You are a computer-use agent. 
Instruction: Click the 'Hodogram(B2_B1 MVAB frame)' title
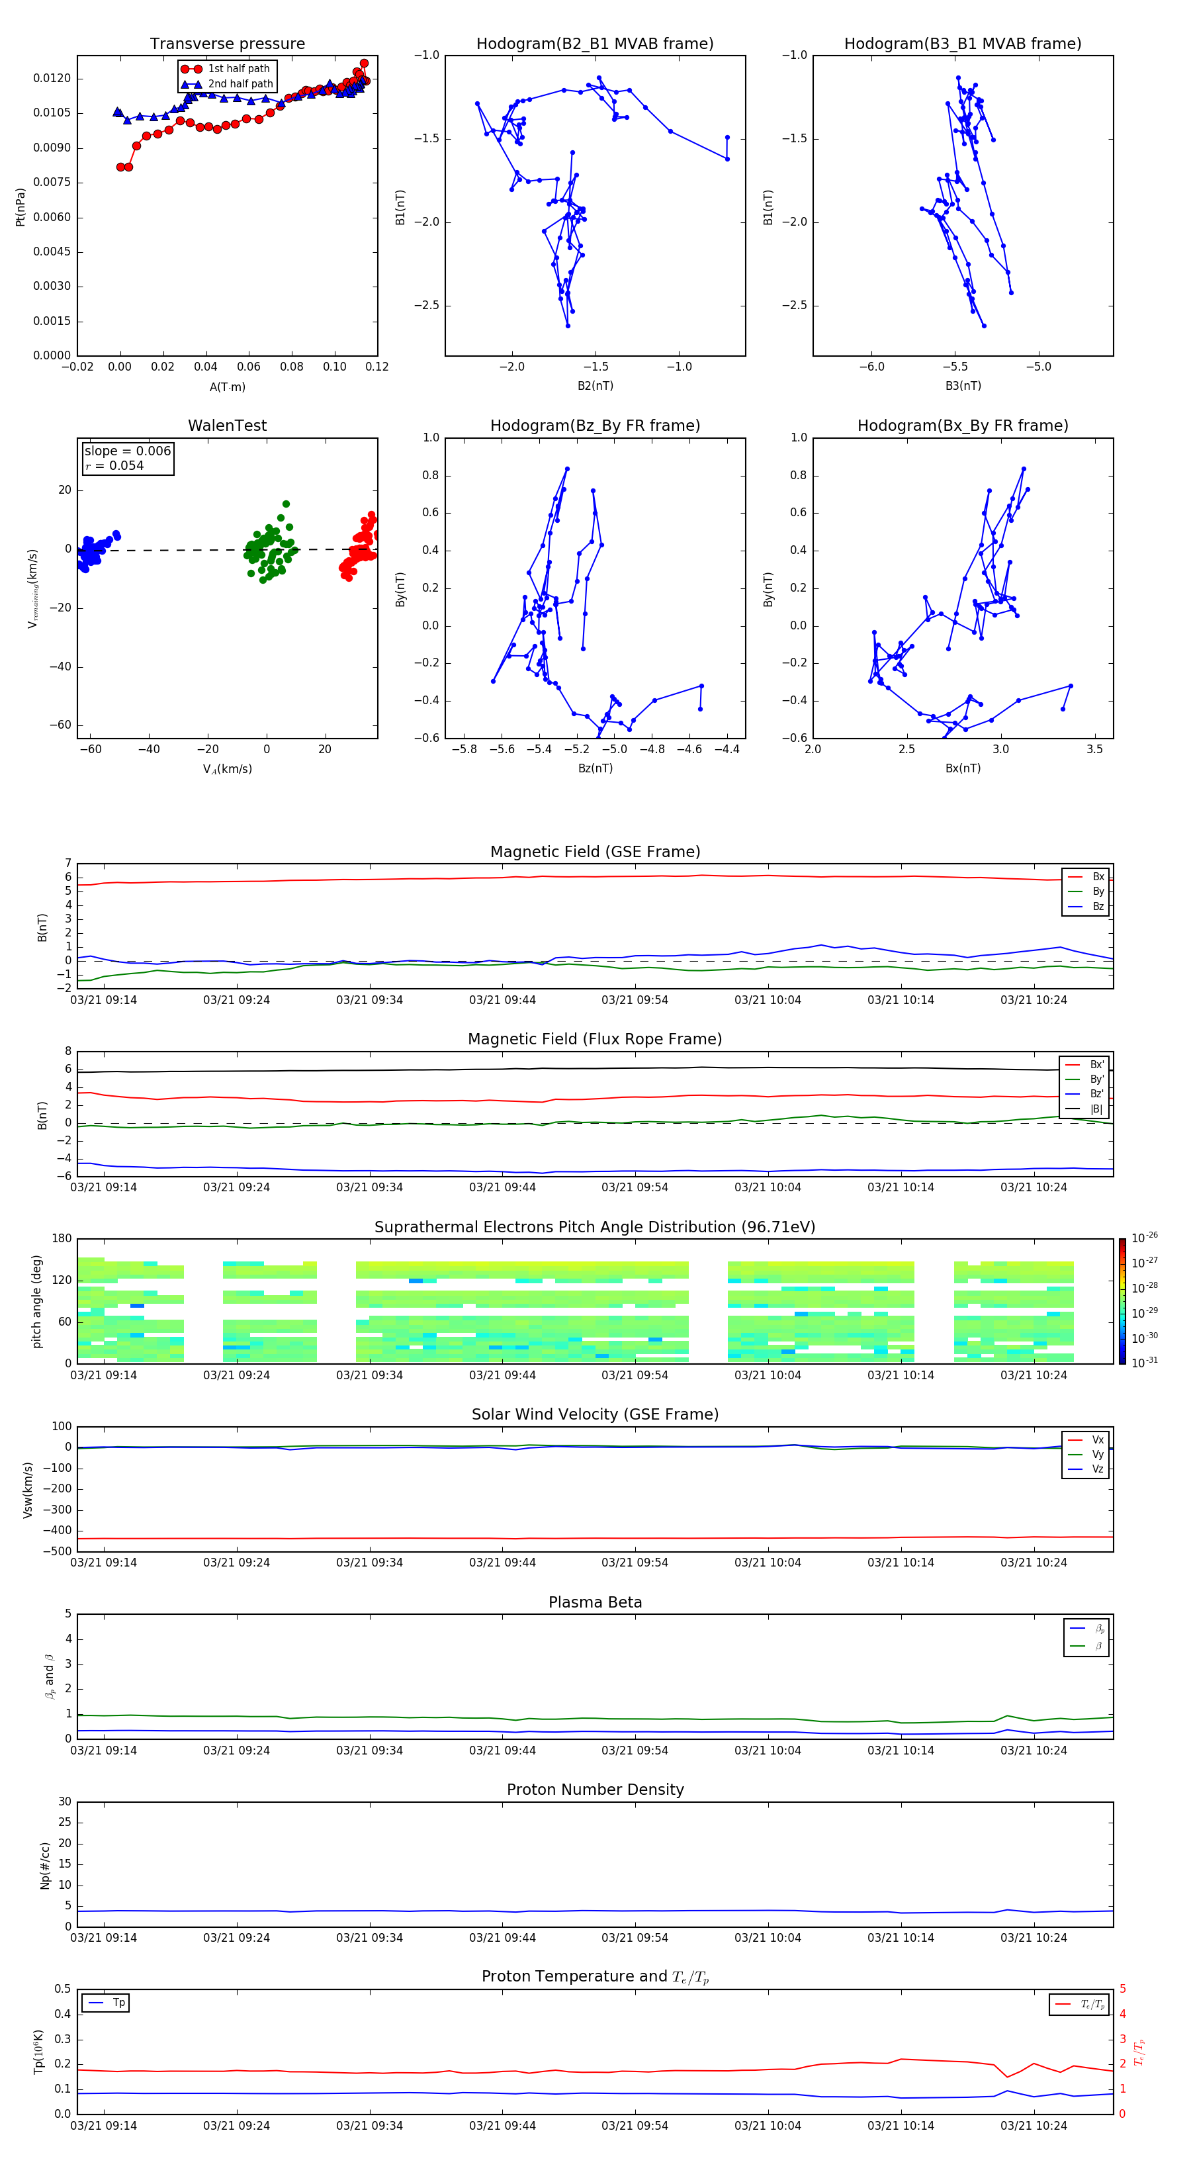point(594,43)
